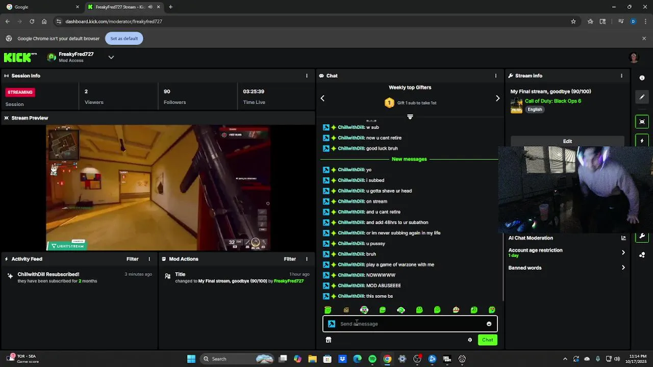
Task: Open Activity Feed three-dot options
Action: 149,259
